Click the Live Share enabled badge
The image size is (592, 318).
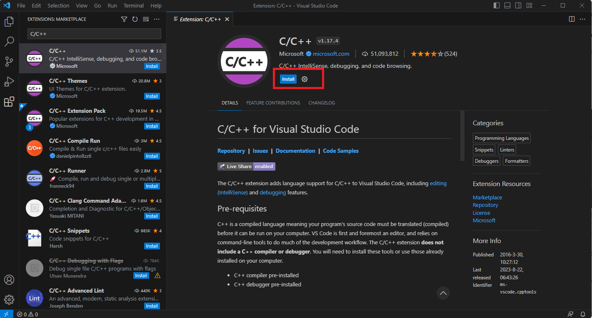[246, 166]
